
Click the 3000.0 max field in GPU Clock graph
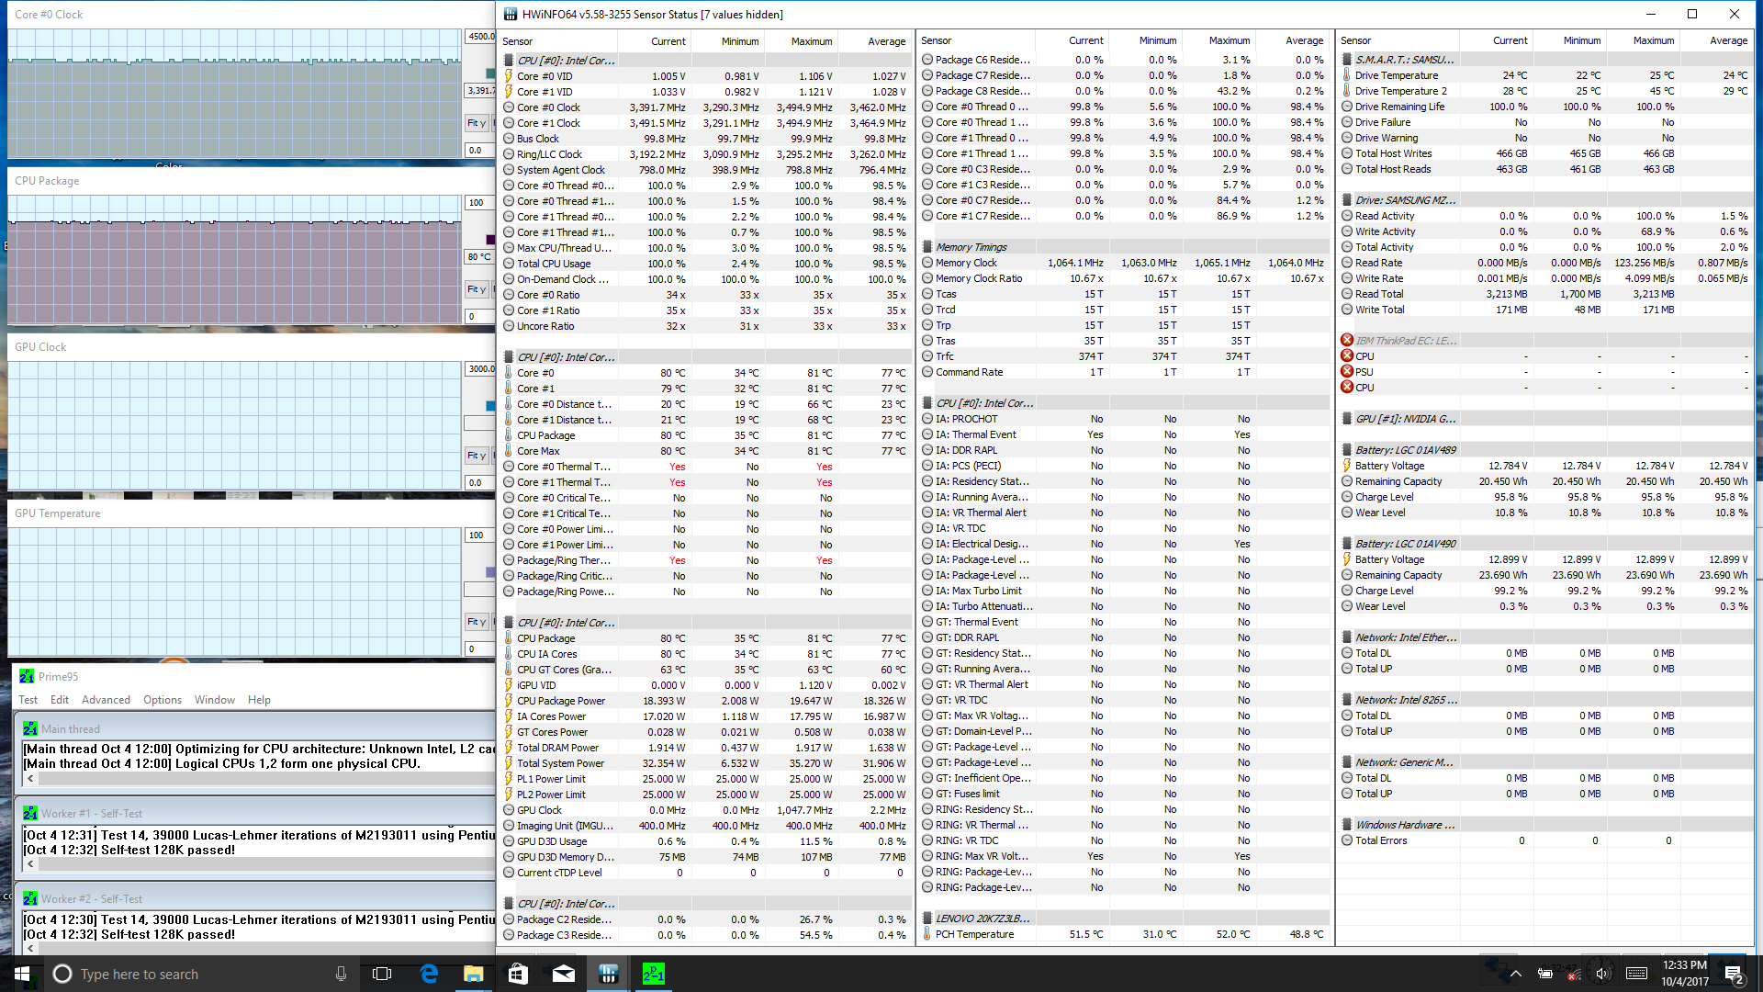coord(480,369)
